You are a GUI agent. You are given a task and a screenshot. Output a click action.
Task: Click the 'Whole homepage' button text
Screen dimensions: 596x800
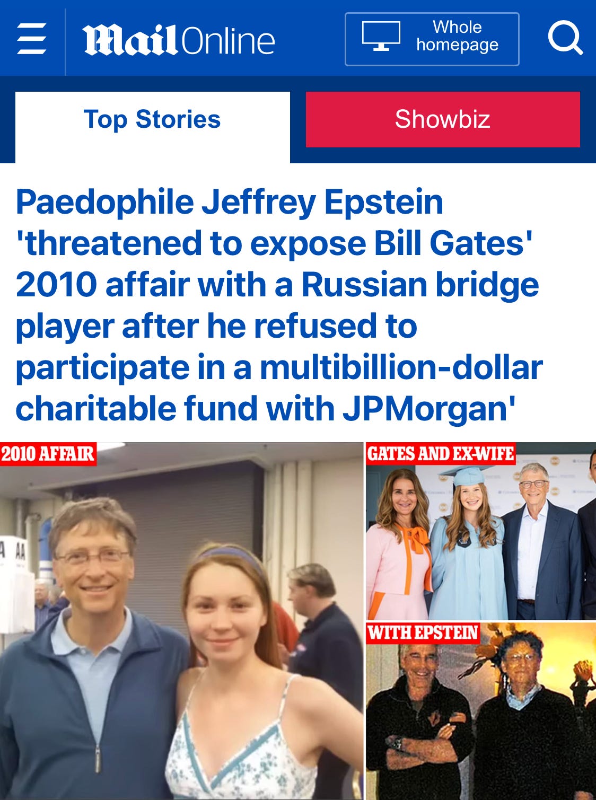click(457, 36)
